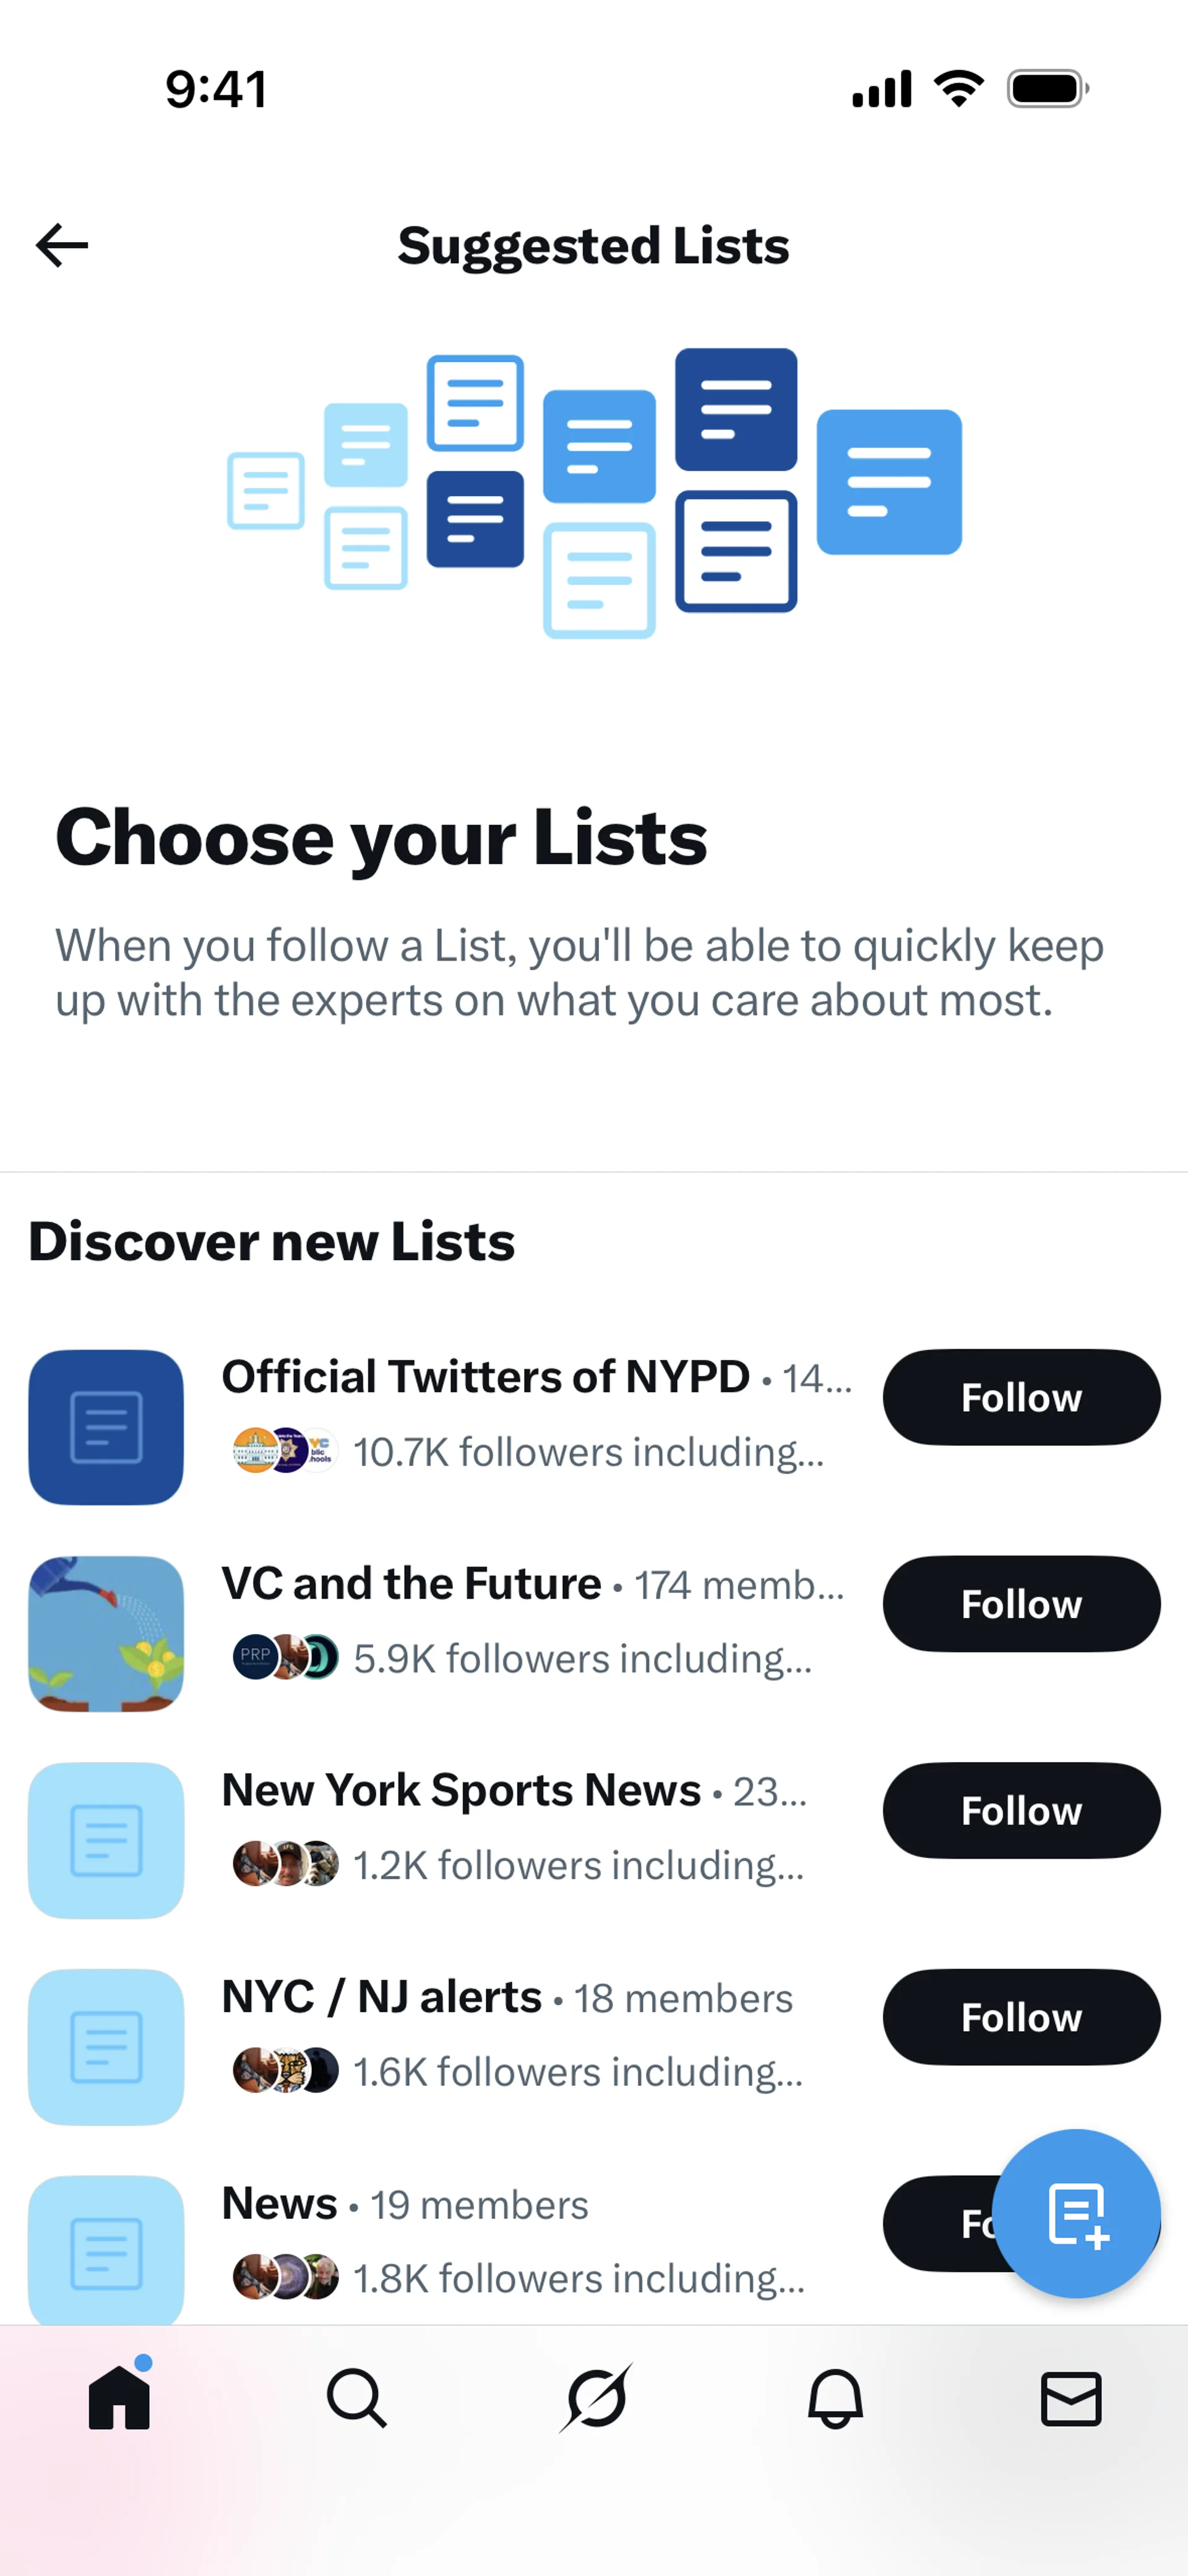Follow Official Twitters of NYPD list
1188x2576 pixels.
[1021, 1397]
